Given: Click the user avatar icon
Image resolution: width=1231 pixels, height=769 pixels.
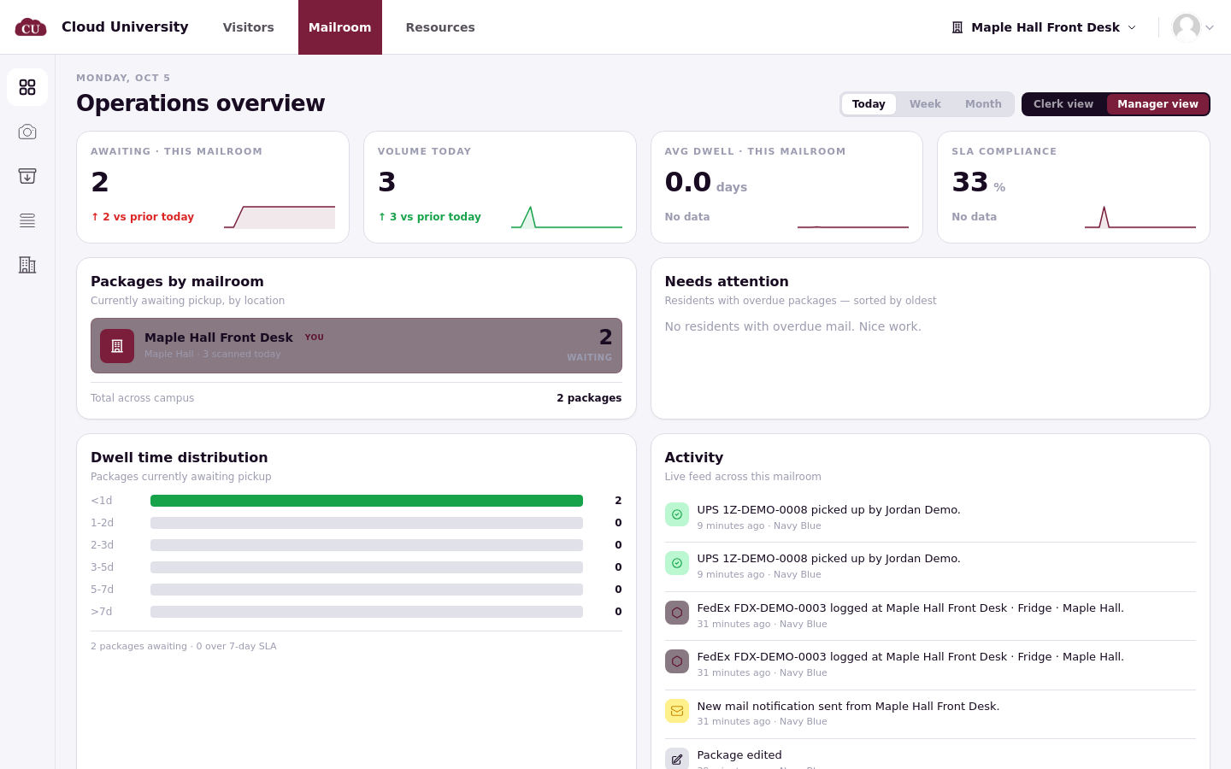Looking at the screenshot, I should tap(1187, 27).
